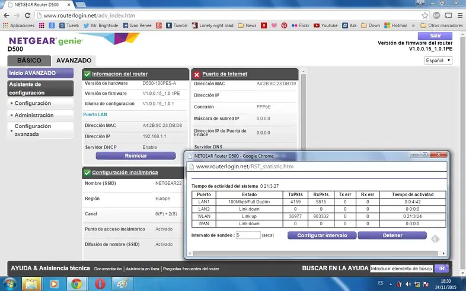Click the Cast extension icon
The width and height of the screenshot is (466, 291).
[448, 15]
